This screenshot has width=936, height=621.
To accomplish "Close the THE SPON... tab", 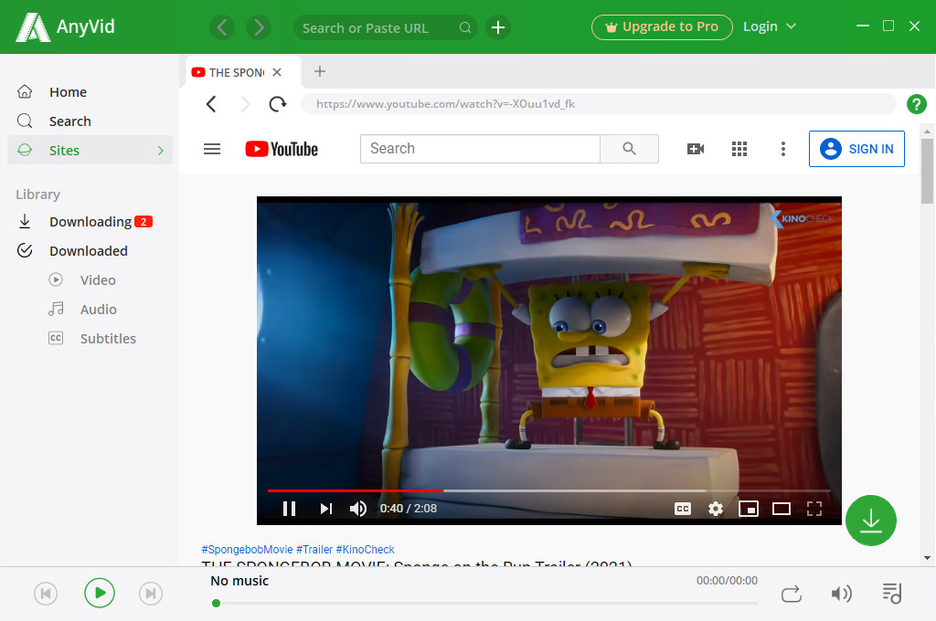I will [x=277, y=72].
